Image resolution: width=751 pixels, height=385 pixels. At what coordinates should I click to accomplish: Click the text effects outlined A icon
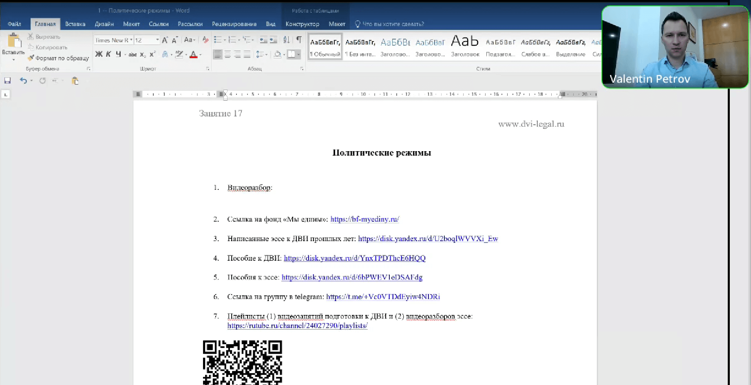click(165, 54)
